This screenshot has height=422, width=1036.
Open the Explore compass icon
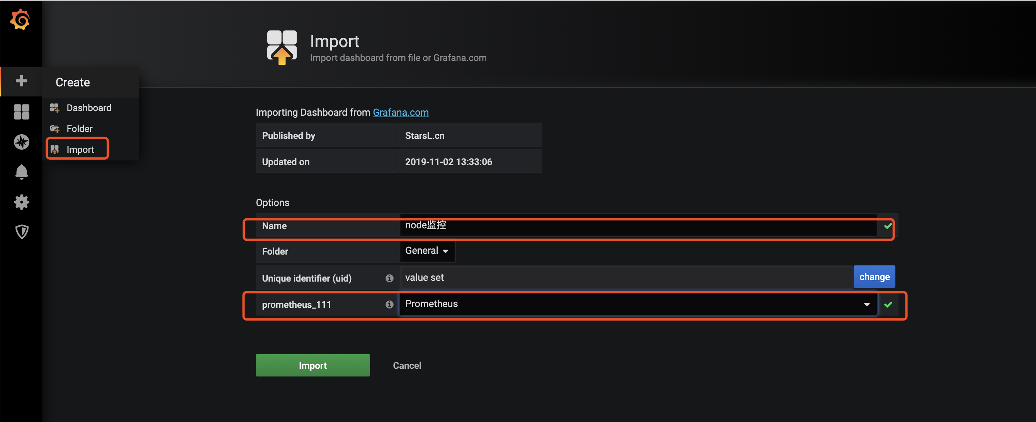tap(21, 142)
